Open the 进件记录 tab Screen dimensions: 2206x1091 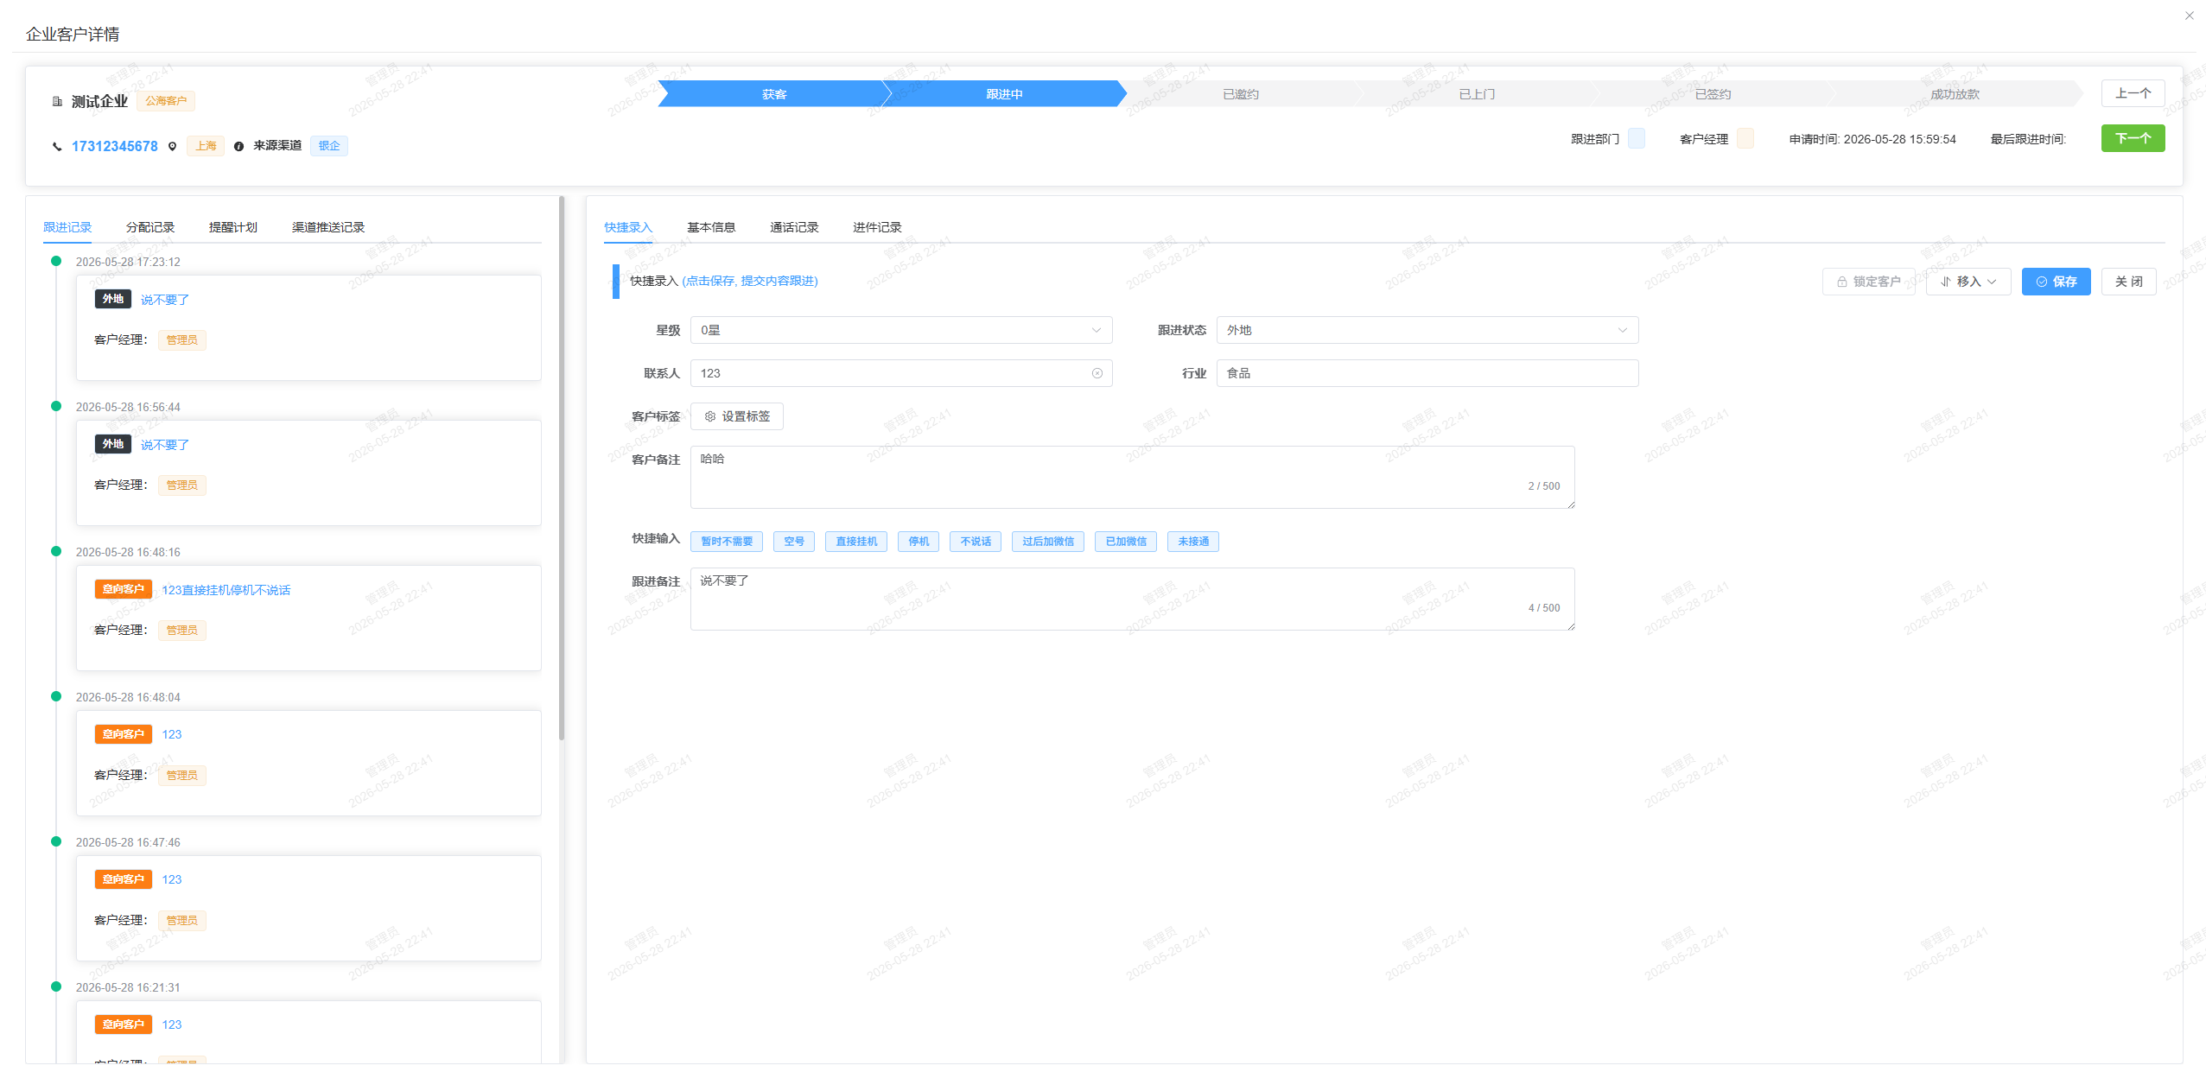tap(877, 227)
